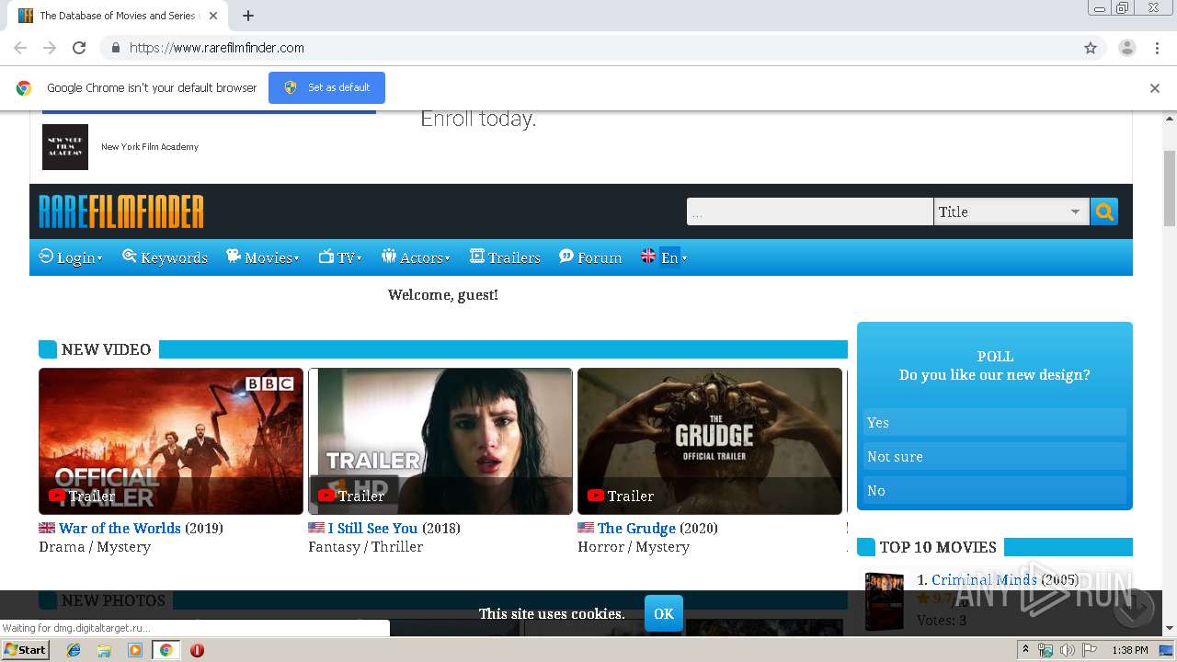View site info via the lock icon
The width and height of the screenshot is (1177, 662).
point(115,48)
